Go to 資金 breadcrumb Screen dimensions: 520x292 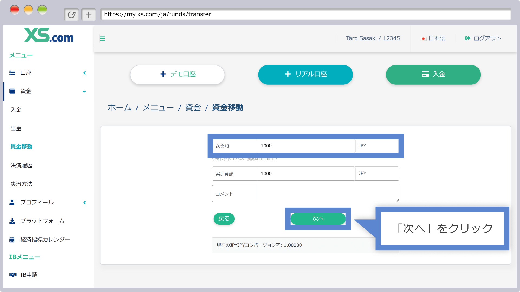tap(193, 107)
